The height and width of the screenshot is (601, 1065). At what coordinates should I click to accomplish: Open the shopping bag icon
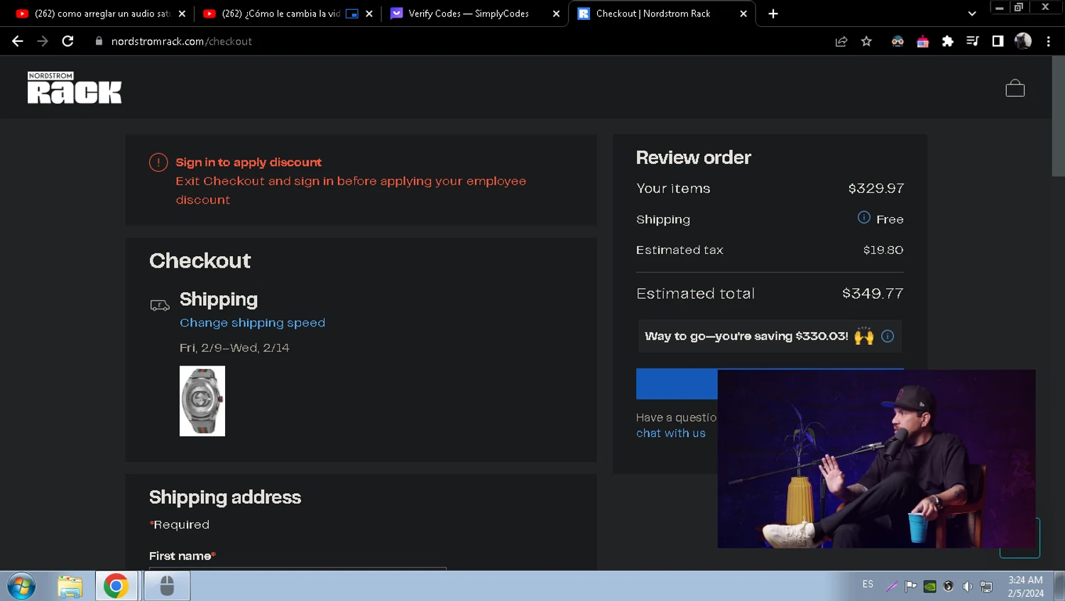tap(1015, 88)
